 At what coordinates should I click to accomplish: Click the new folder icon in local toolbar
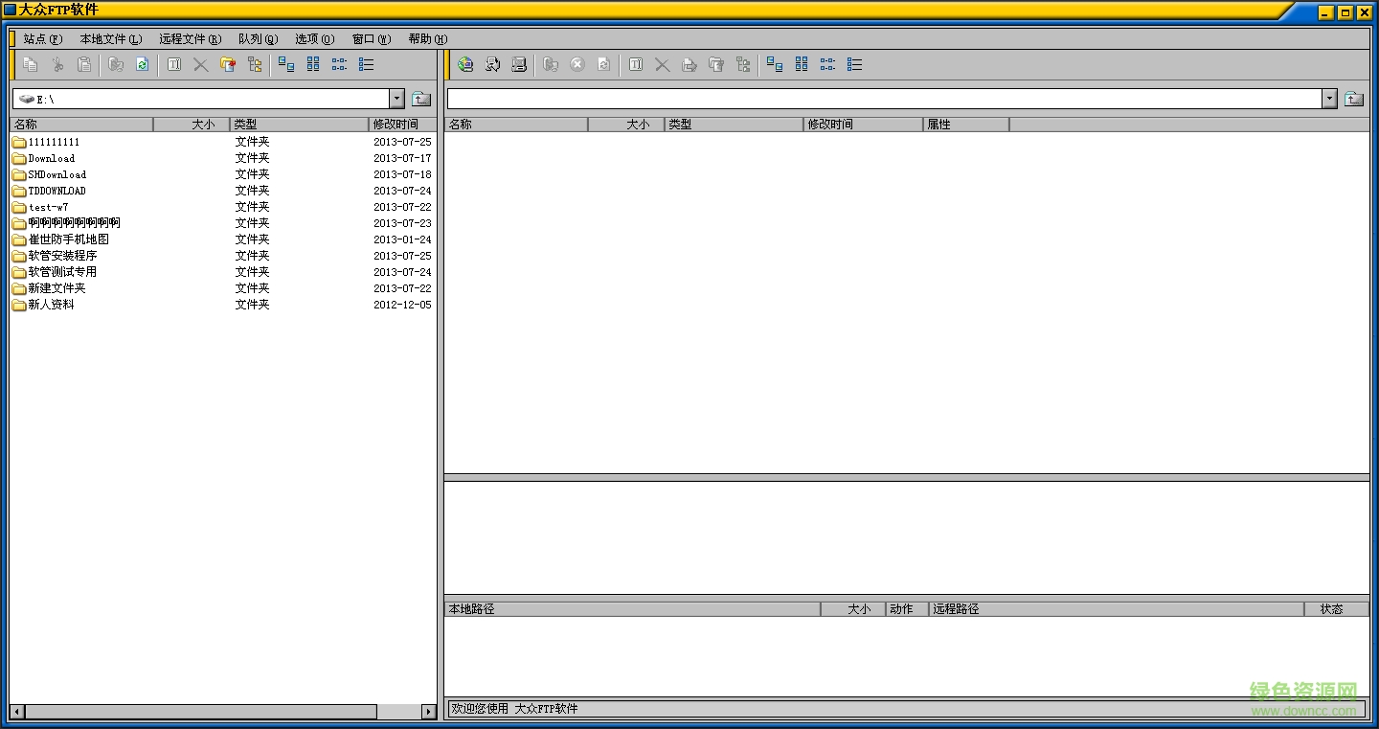click(x=228, y=64)
